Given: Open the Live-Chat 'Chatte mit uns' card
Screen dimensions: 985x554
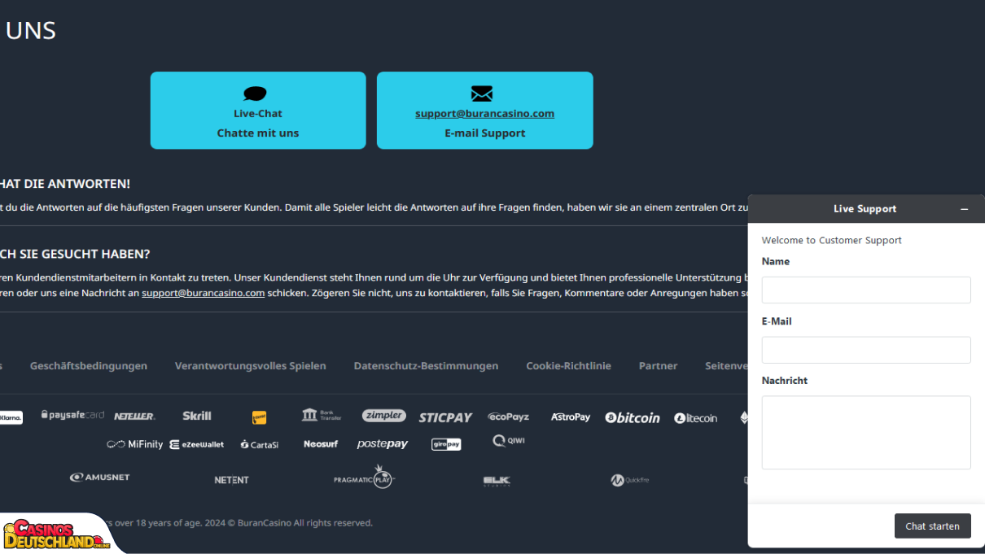Looking at the screenshot, I should 258,111.
